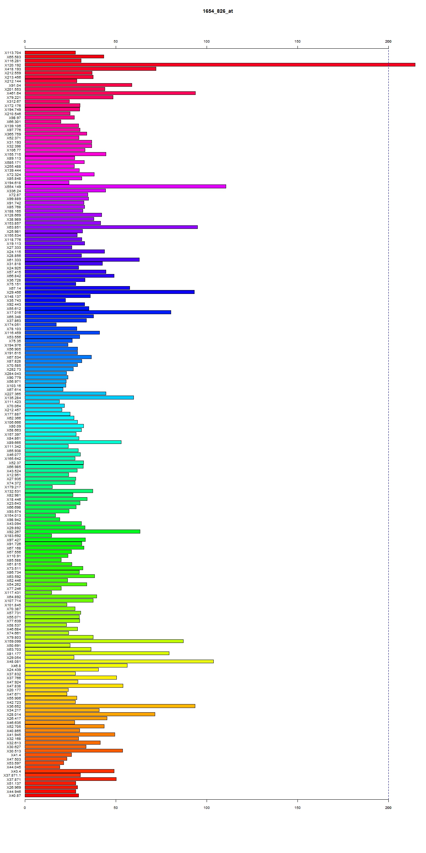
Task: Select the X183.692 label
Action: (13, 536)
